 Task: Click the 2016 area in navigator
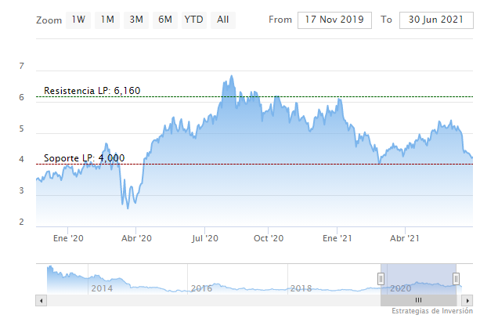(201, 288)
